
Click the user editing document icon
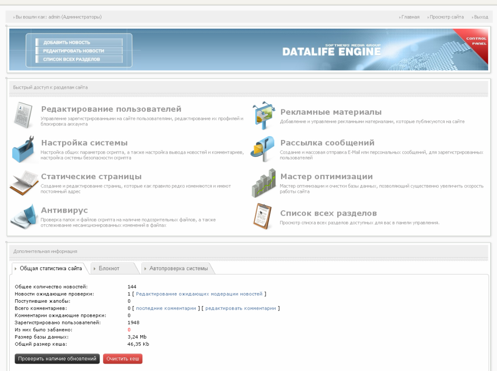point(23,115)
